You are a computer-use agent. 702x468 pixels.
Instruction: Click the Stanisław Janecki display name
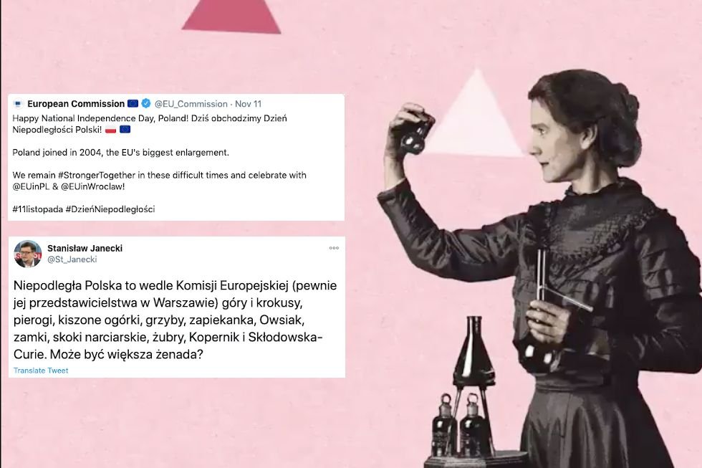point(85,248)
